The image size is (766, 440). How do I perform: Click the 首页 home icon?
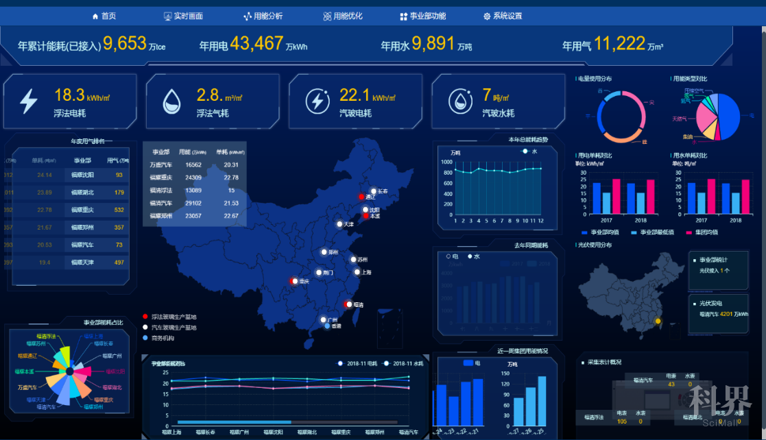click(x=95, y=16)
